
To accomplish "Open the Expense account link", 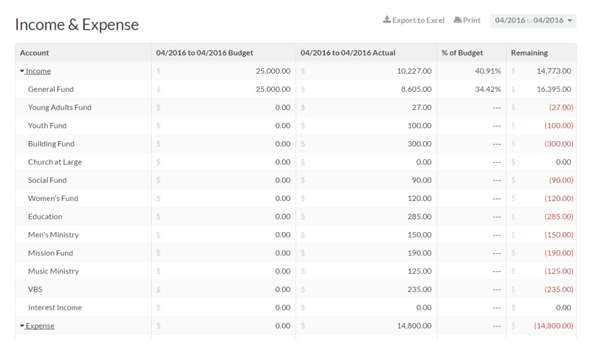I will click(40, 326).
